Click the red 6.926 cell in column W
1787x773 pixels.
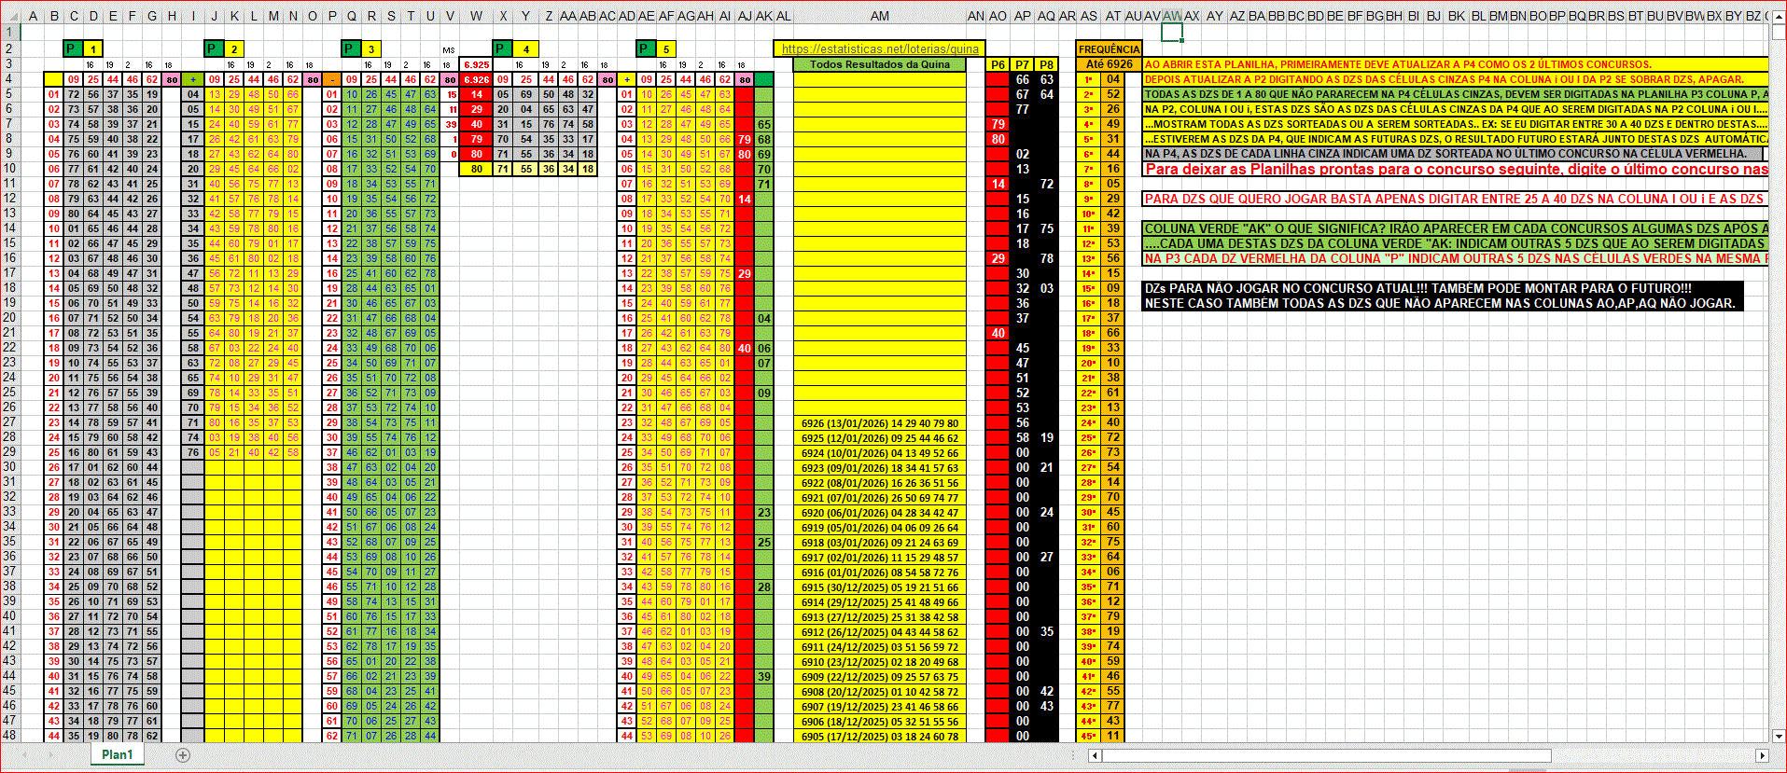coord(476,79)
